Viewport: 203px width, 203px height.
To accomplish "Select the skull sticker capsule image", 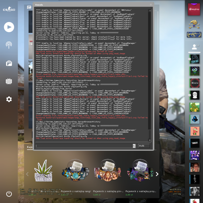I will pos(140,171).
